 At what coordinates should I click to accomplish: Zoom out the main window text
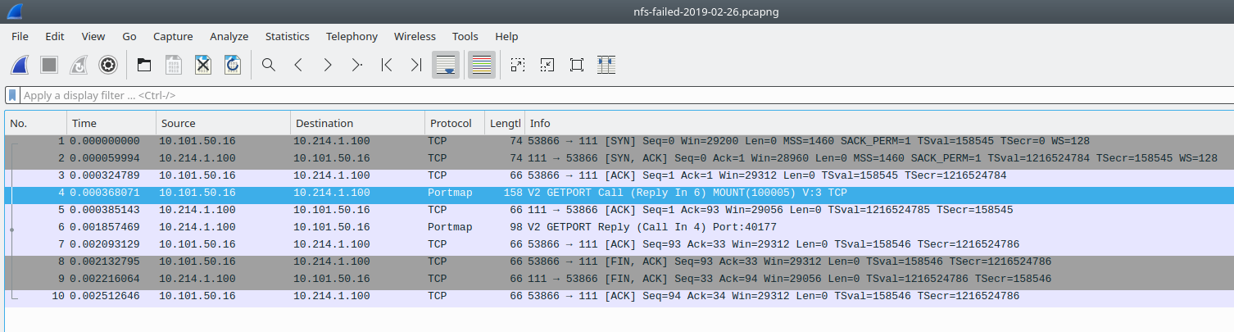coord(547,65)
